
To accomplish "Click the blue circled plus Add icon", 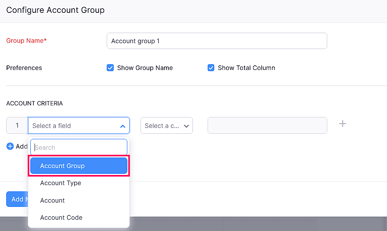I will pyautogui.click(x=10, y=147).
